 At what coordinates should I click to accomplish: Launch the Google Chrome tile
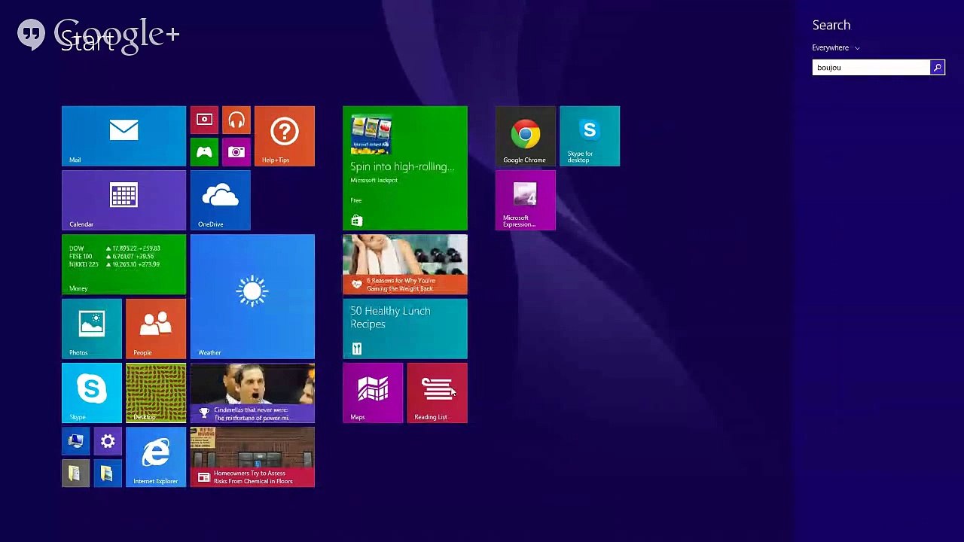526,135
